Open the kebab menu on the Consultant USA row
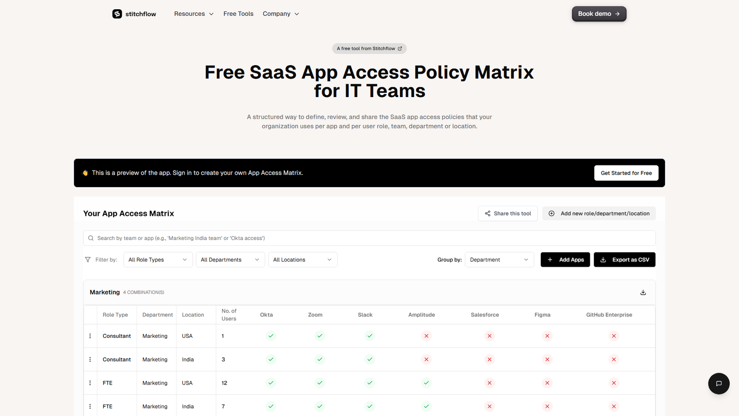 pyautogui.click(x=90, y=336)
